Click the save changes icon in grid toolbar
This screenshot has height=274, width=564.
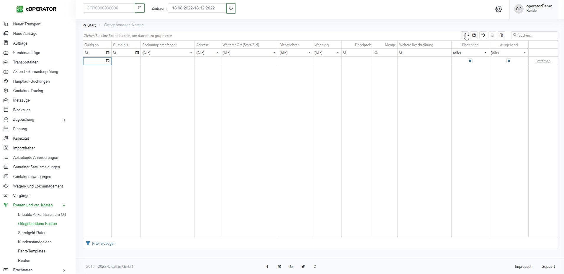click(474, 35)
